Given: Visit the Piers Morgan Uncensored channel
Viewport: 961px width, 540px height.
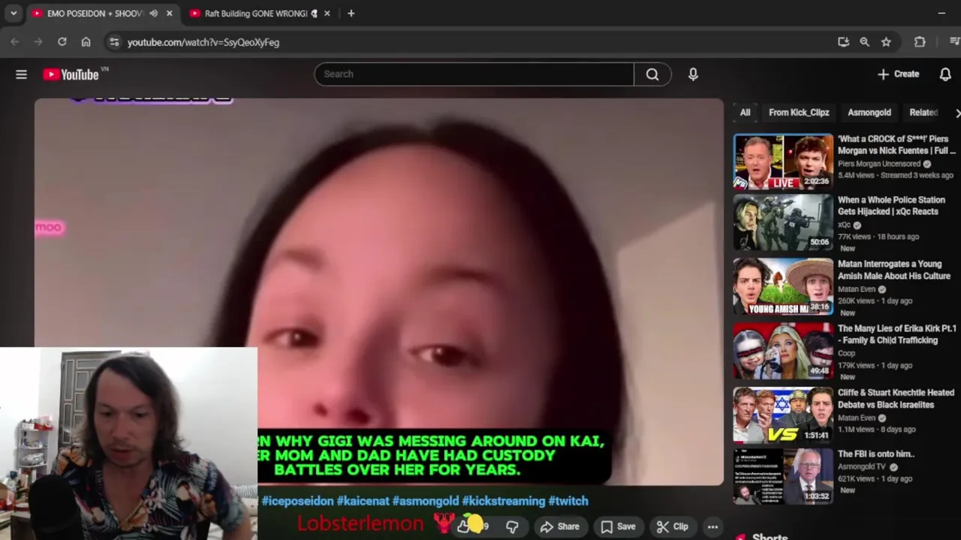Looking at the screenshot, I should tap(879, 163).
